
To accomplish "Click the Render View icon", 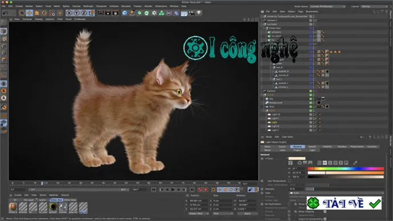I will pos(101,13).
